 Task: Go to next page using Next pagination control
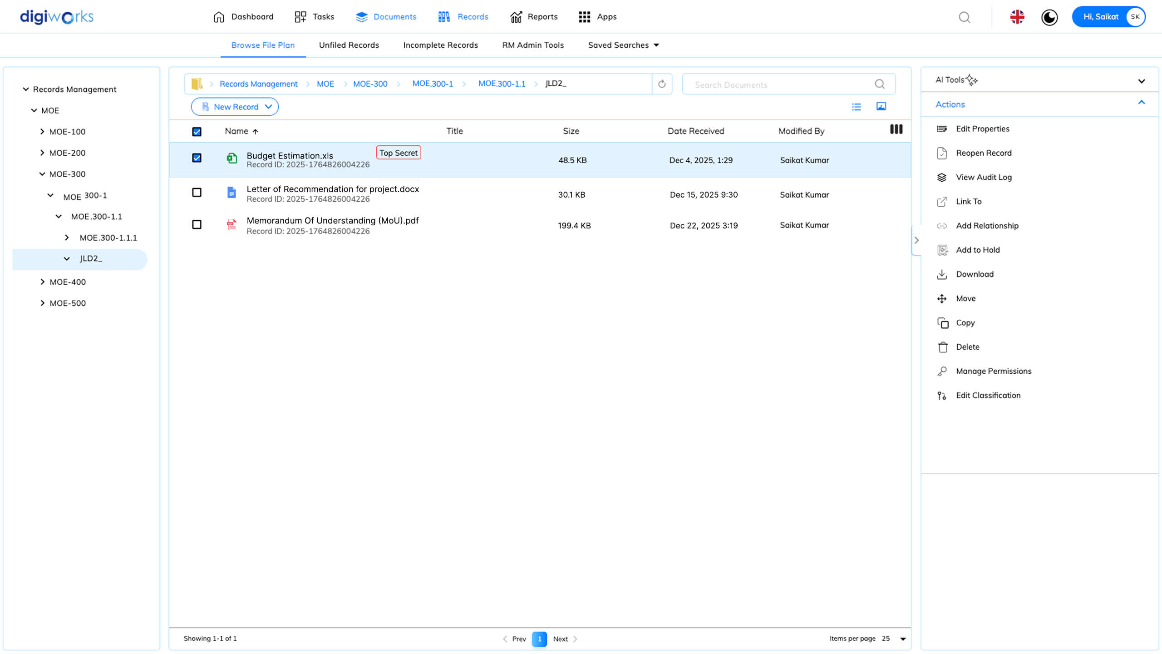point(561,639)
